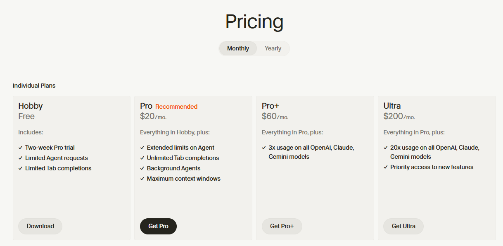The width and height of the screenshot is (503, 246).
Task: Click the Download button on Hobby plan
Action: [x=40, y=226]
